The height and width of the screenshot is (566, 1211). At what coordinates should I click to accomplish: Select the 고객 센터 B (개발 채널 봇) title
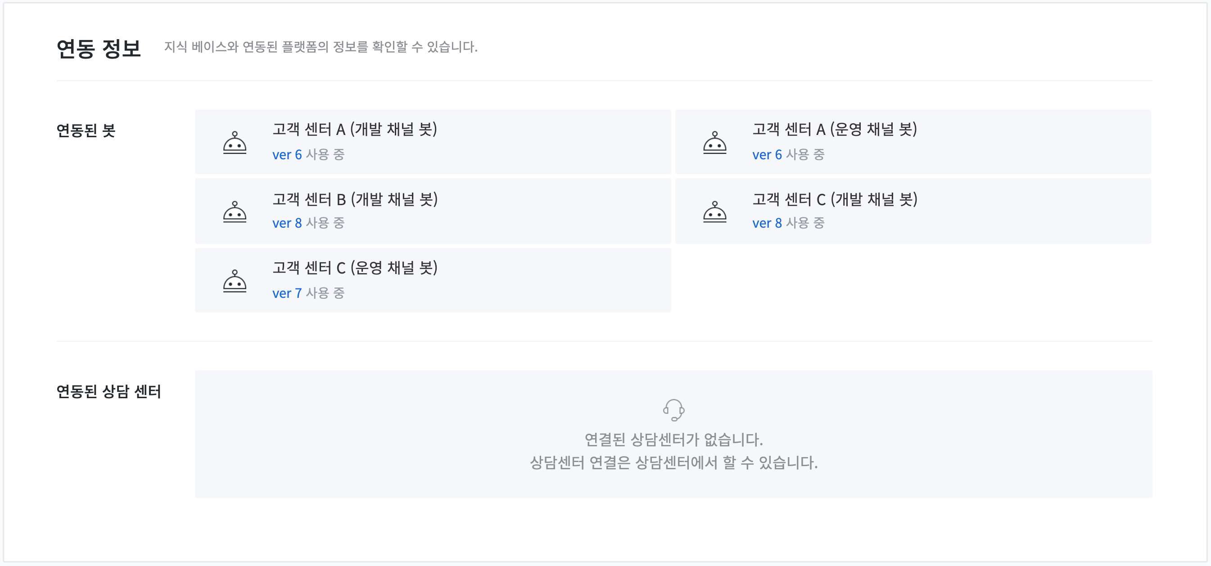tap(355, 199)
